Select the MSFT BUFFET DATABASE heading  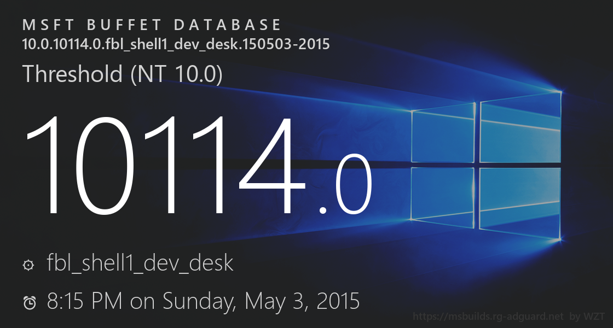point(152,25)
